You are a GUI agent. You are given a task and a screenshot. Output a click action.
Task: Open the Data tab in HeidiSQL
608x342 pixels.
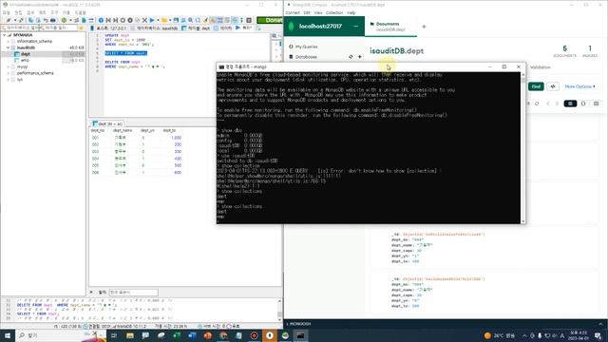click(x=223, y=28)
